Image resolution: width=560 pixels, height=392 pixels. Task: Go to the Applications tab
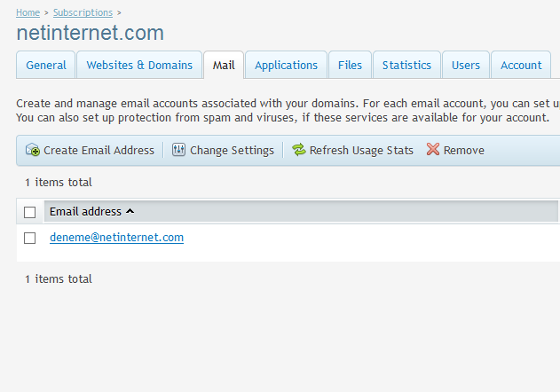(x=286, y=65)
